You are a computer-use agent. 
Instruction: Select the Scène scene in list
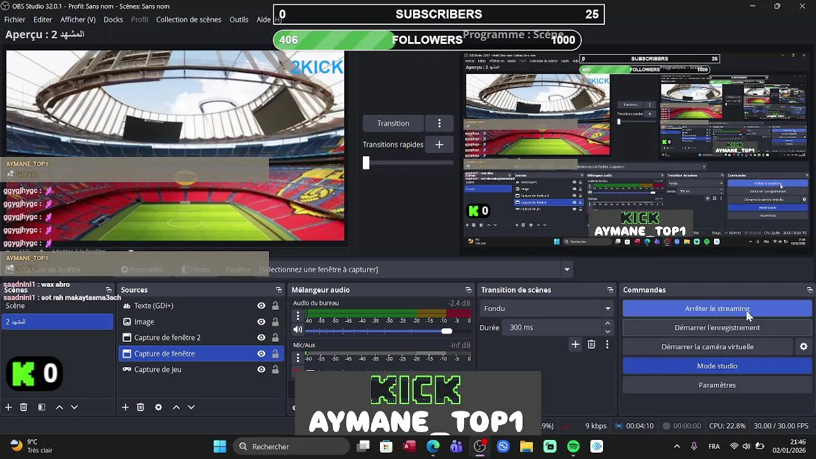57,306
